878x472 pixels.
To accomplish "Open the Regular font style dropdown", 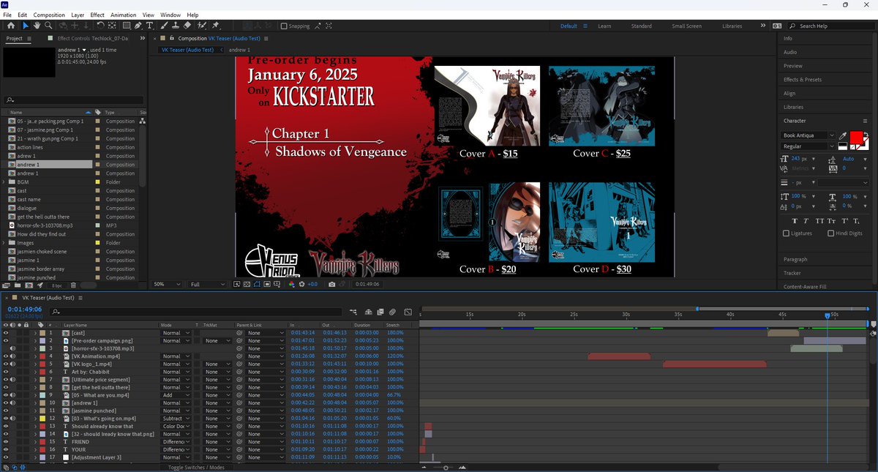I will click(x=808, y=146).
